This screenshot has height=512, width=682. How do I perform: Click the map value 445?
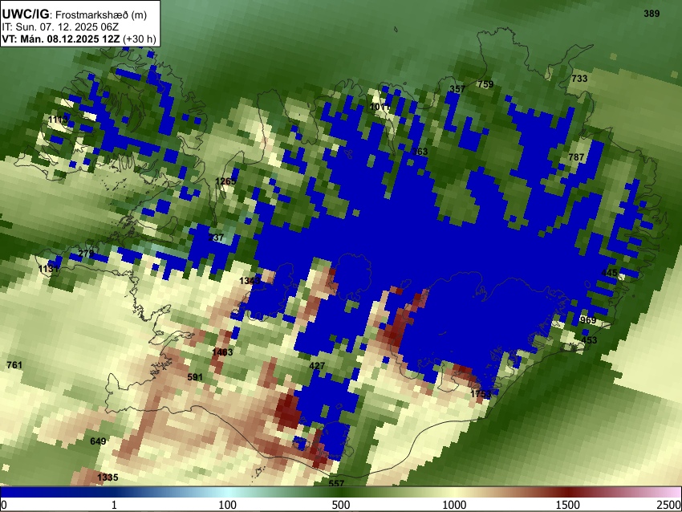tap(609, 273)
